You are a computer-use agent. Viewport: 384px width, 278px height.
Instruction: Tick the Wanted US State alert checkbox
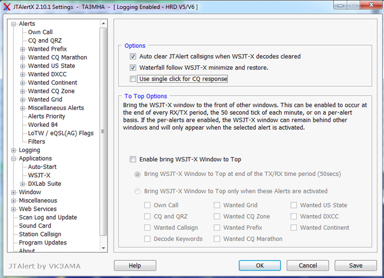294,205
